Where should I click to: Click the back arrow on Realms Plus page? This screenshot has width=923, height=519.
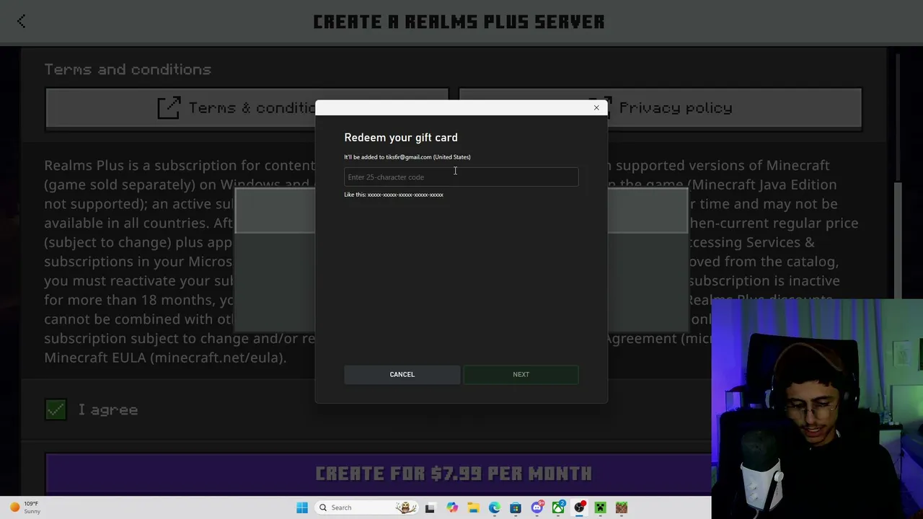coord(22,22)
